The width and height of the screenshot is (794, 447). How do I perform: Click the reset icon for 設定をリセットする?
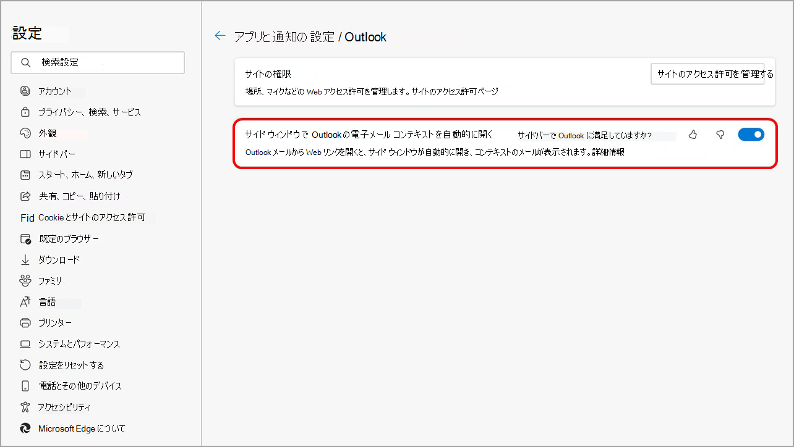[25, 365]
